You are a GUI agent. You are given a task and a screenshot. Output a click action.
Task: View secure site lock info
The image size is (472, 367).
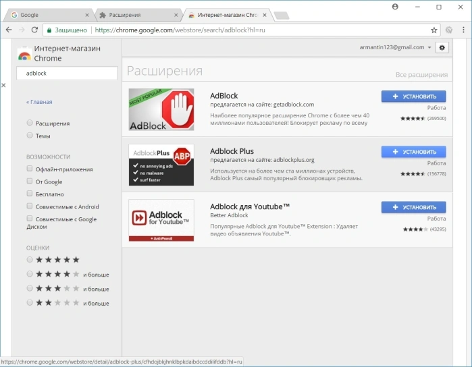pos(49,30)
